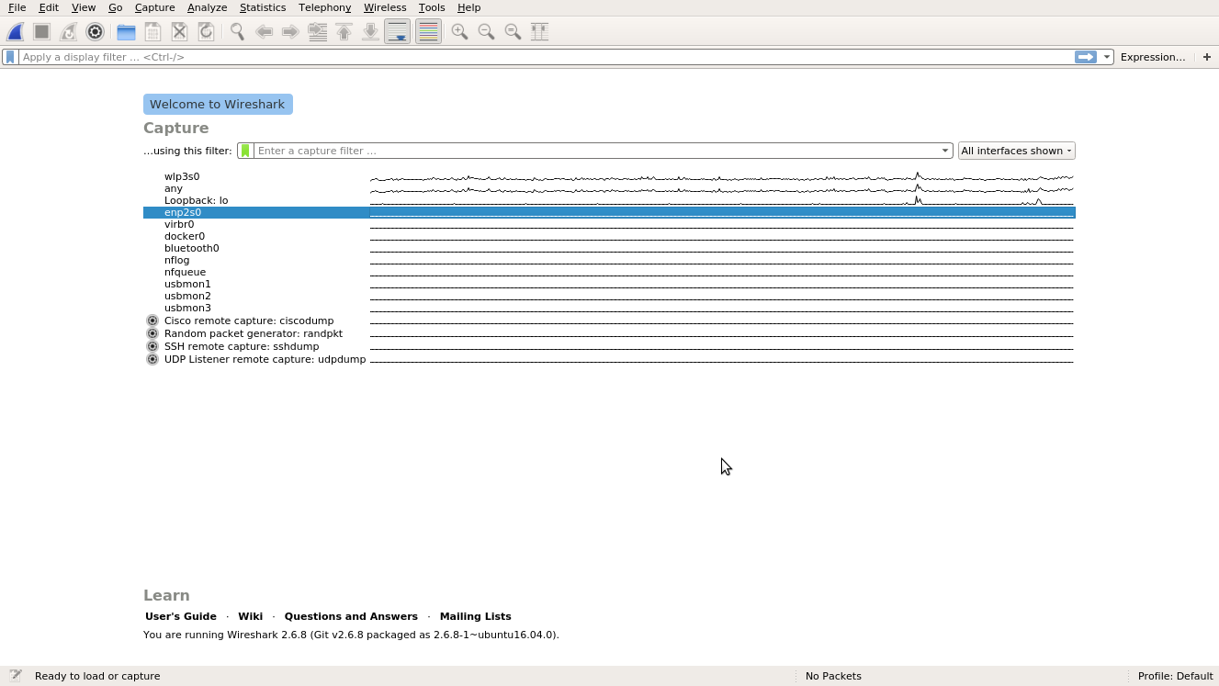Open the All interfaces shown dropdown
This screenshot has height=686, width=1219.
pyautogui.click(x=1016, y=151)
